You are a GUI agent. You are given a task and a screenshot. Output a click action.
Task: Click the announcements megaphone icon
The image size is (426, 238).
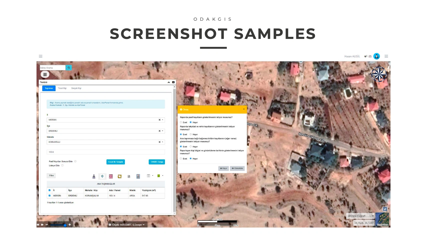[x=366, y=56]
